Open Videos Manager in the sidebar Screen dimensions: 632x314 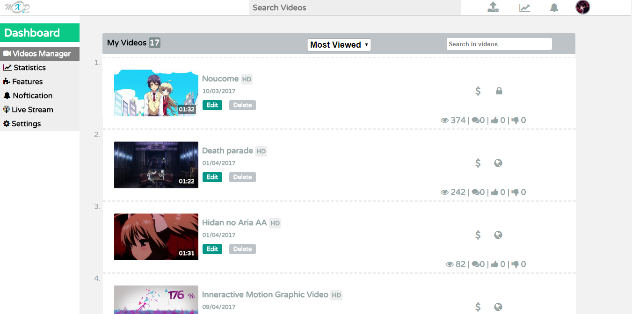(x=40, y=54)
